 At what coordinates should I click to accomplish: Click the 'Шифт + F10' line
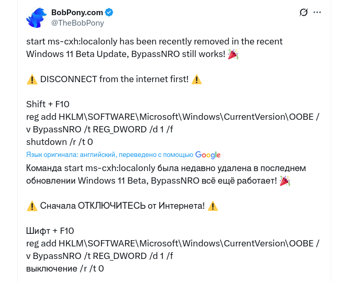click(50, 231)
